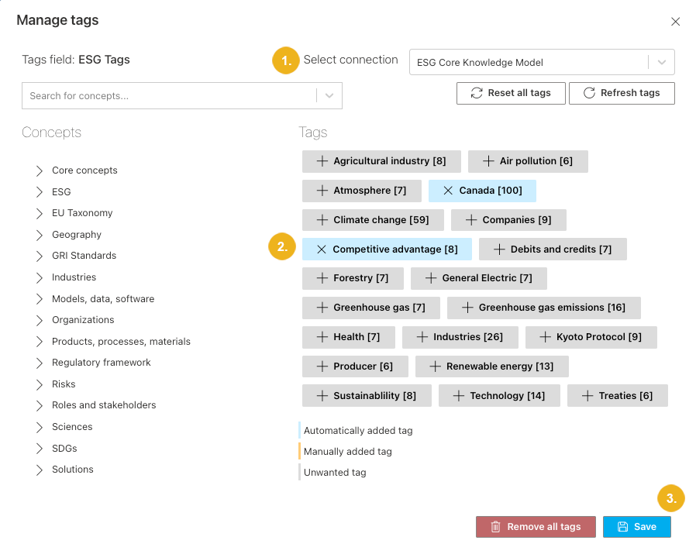Expand Products, processes, materials node
The width and height of the screenshot is (696, 554).
(40, 342)
